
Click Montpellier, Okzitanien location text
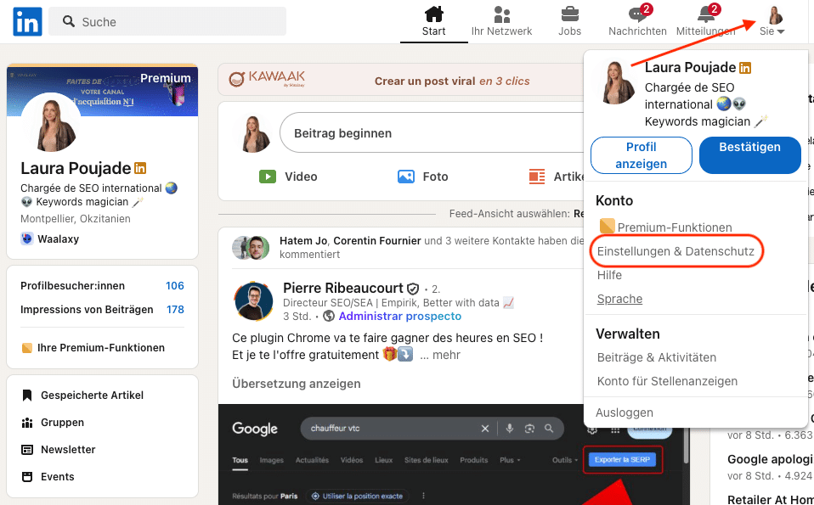point(76,219)
